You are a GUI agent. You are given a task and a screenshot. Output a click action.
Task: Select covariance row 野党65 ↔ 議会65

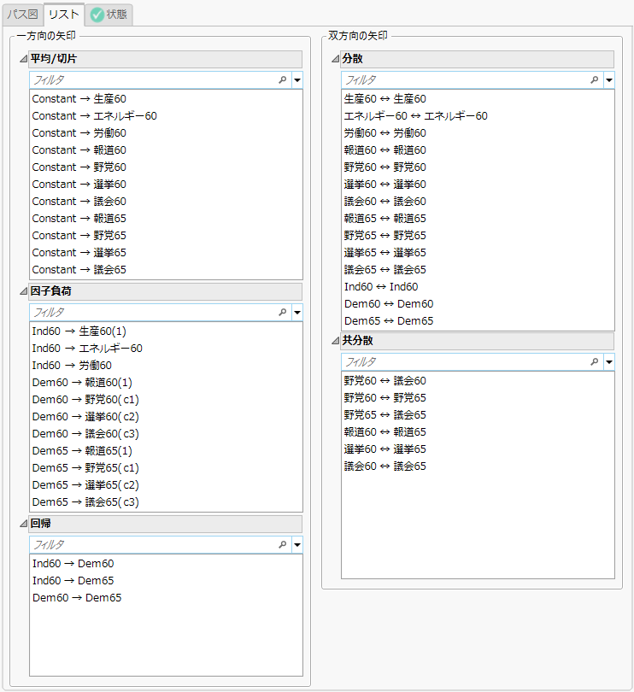click(x=478, y=415)
